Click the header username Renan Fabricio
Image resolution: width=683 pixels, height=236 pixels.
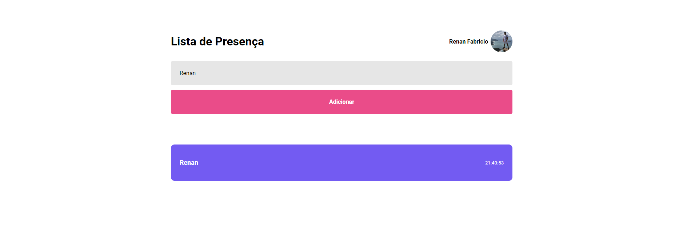click(x=468, y=41)
